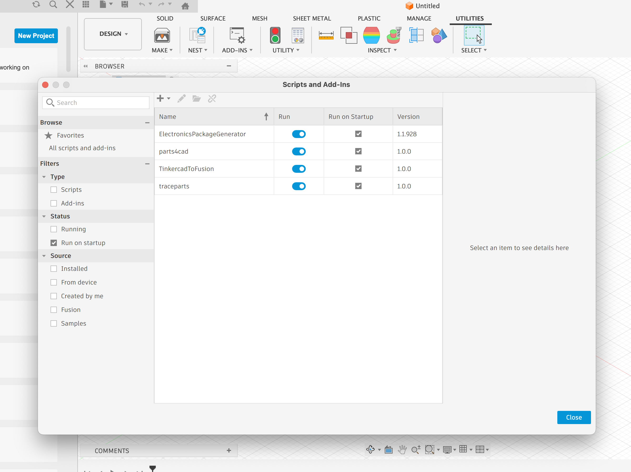This screenshot has width=631, height=472.
Task: Click the Select window tool icon
Action: 474,35
